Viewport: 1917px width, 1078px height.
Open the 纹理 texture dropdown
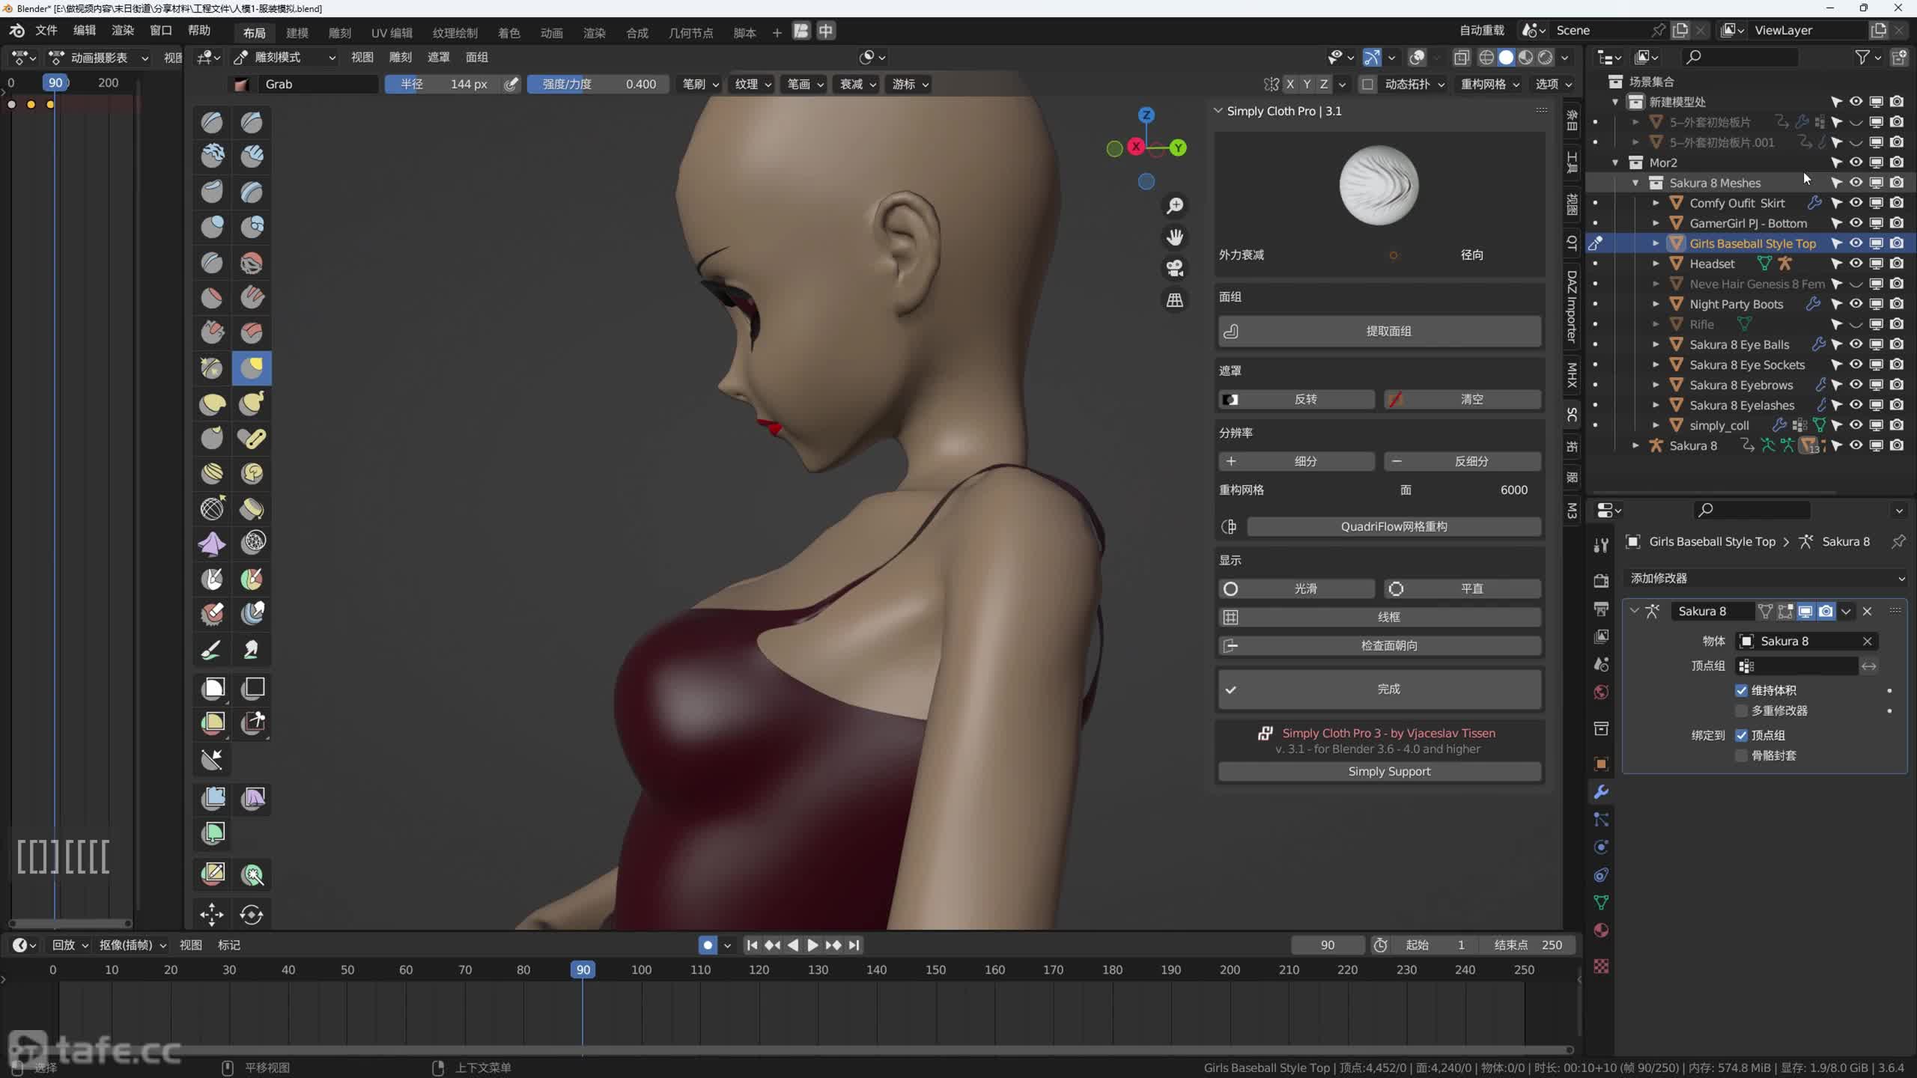coord(752,84)
